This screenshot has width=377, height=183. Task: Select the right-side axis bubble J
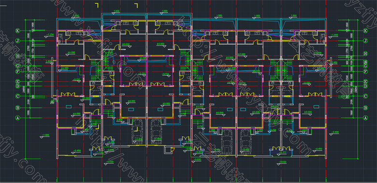point(365,41)
